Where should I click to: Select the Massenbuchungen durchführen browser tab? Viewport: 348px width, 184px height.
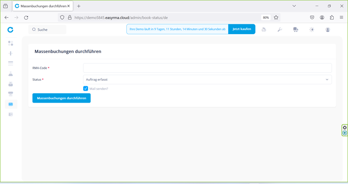pyautogui.click(x=43, y=6)
